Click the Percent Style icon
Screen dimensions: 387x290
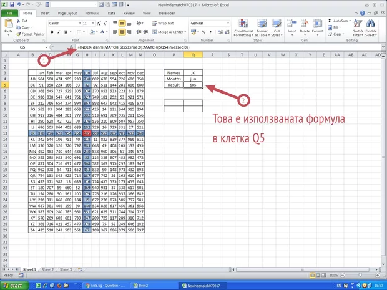(x=203, y=32)
